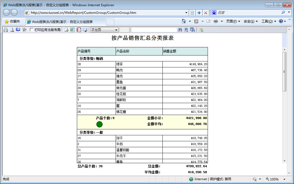This screenshot has height=184, width=294.
Task: Click the 收藏夹 favorites button
Action: point(12,21)
